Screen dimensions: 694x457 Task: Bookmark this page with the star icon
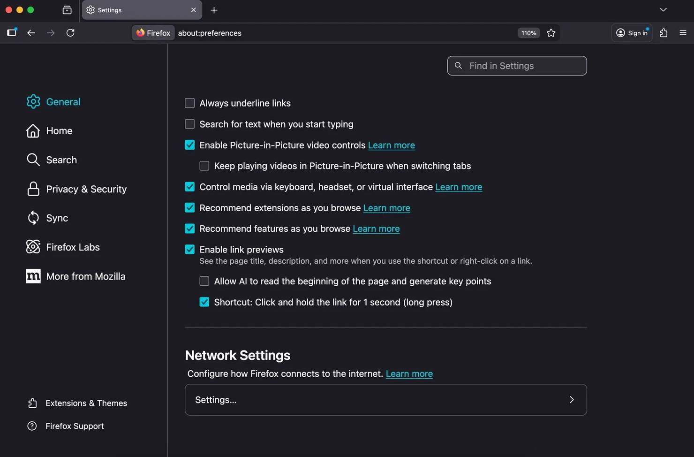[x=551, y=33]
